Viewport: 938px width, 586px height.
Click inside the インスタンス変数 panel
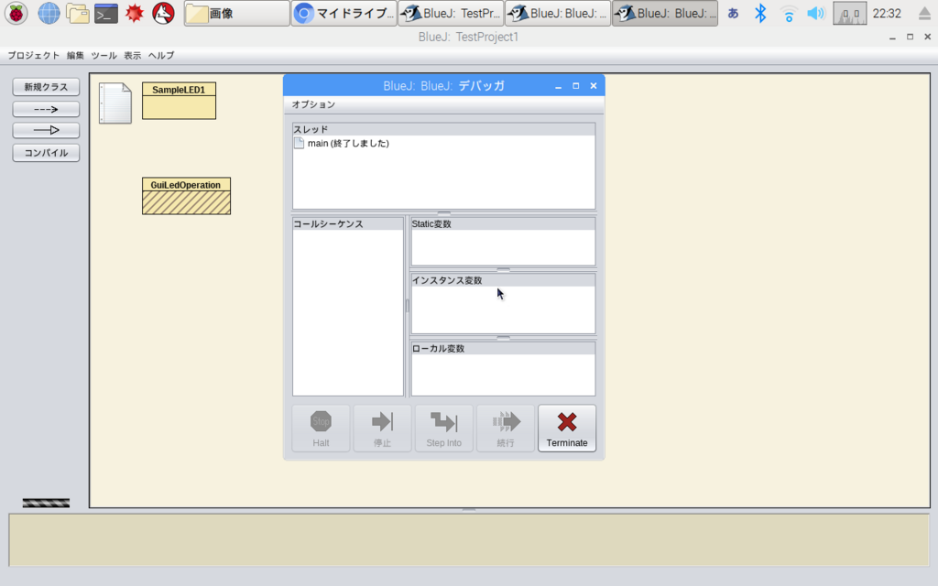click(x=503, y=309)
